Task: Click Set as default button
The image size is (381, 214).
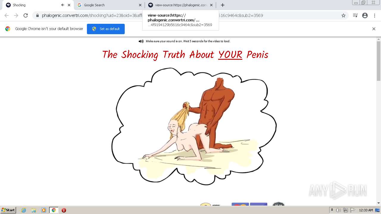Action: point(106,29)
